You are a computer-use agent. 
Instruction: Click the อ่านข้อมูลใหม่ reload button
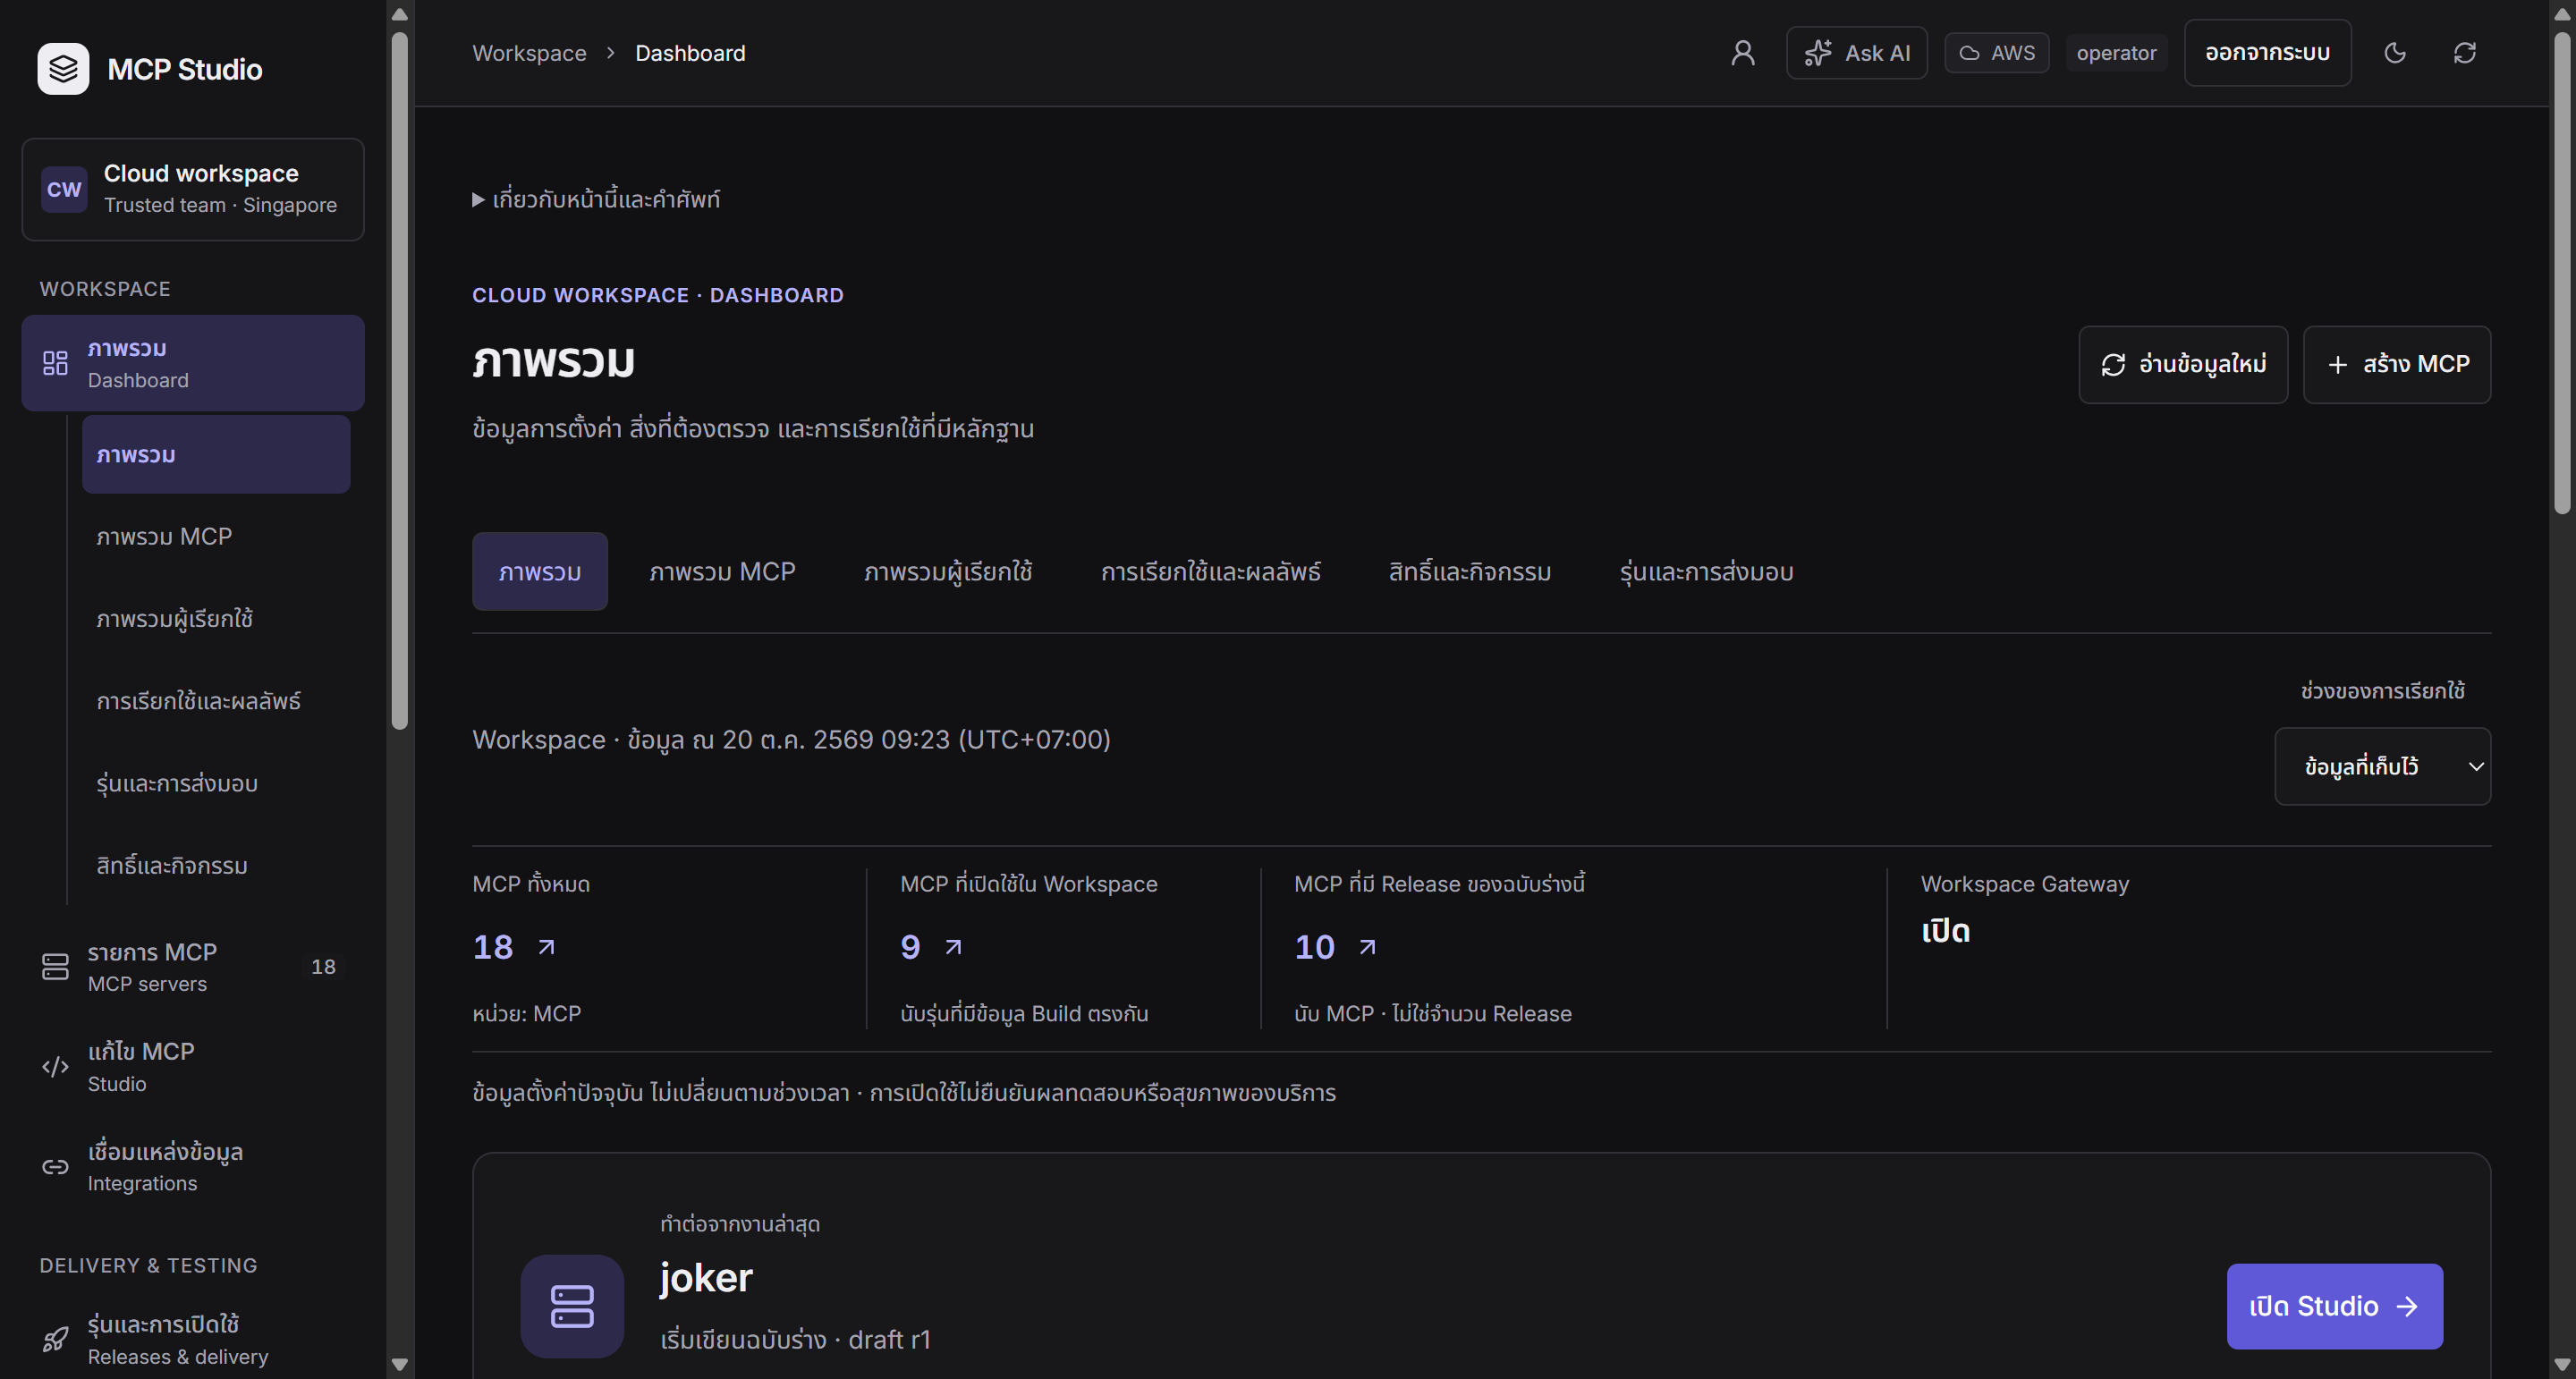tap(2182, 364)
